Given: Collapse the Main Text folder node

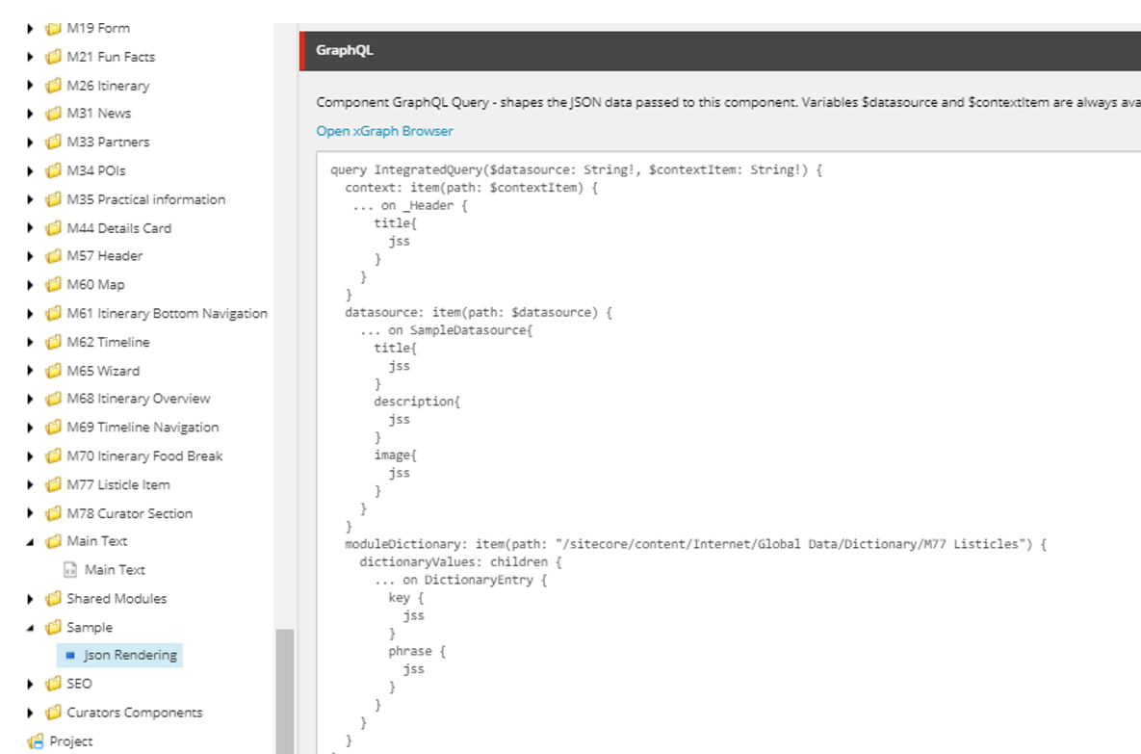Looking at the screenshot, I should pos(31,542).
